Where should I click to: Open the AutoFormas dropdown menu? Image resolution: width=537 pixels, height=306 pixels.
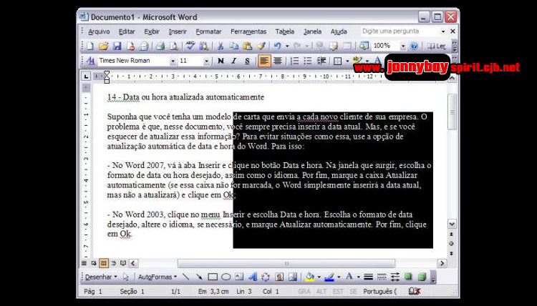click(x=158, y=277)
